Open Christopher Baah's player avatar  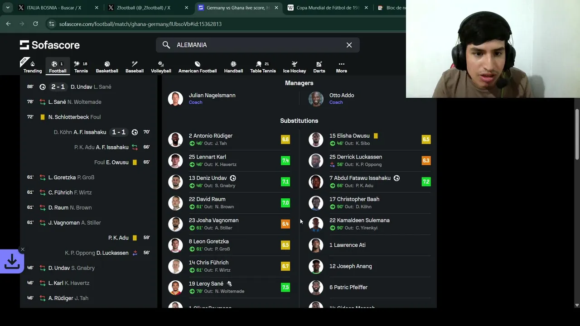pos(316,203)
